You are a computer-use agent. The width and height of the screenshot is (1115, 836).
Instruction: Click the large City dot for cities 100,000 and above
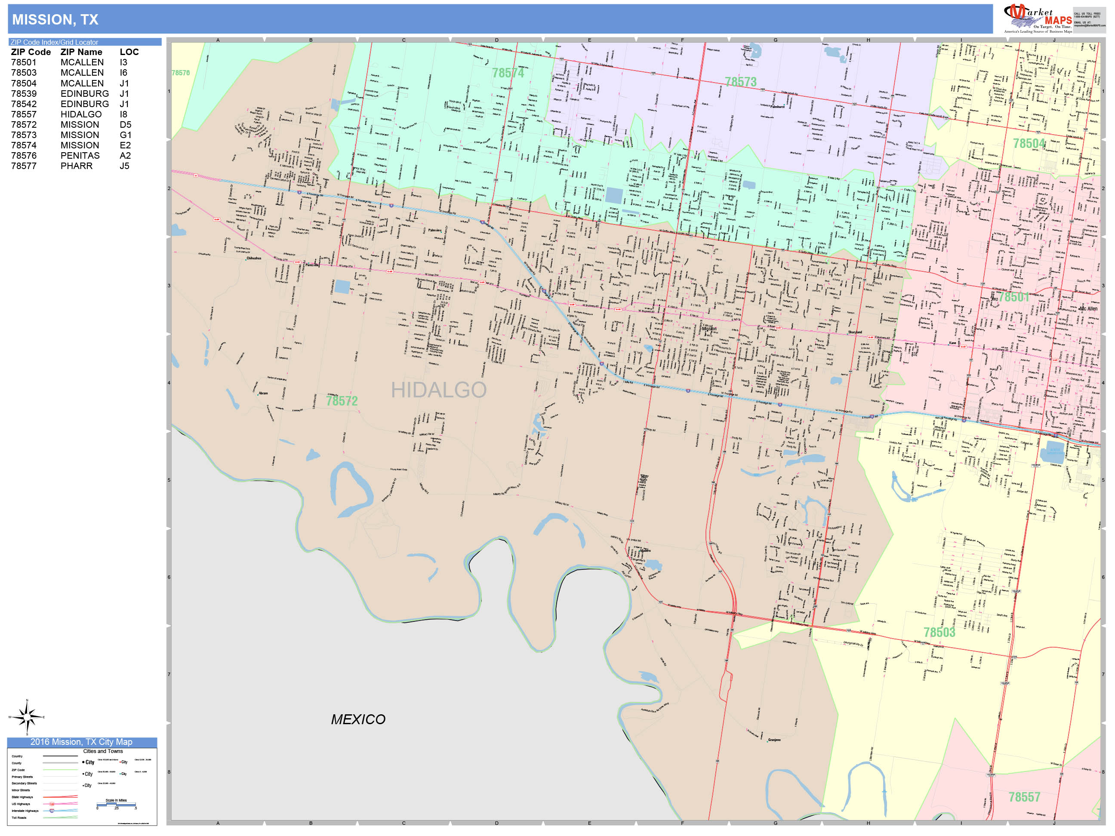pos(84,762)
